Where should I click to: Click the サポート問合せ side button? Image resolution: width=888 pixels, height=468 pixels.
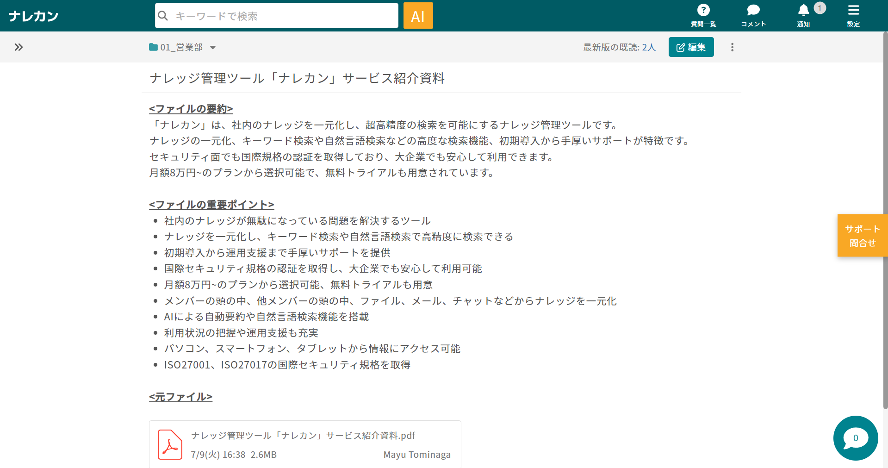click(x=863, y=236)
